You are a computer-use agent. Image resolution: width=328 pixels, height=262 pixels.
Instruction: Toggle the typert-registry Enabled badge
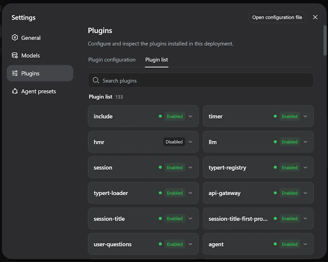290,168
